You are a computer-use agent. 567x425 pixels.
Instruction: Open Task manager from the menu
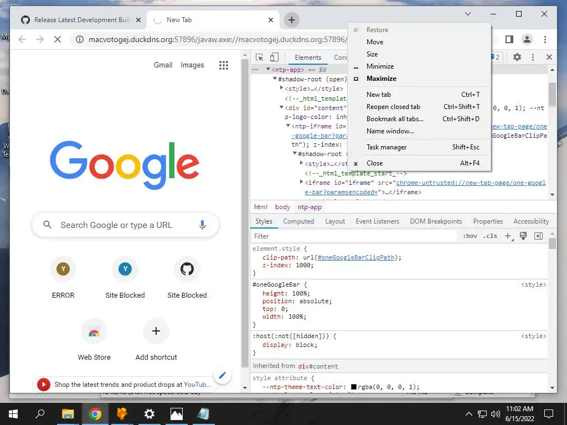pos(420,147)
